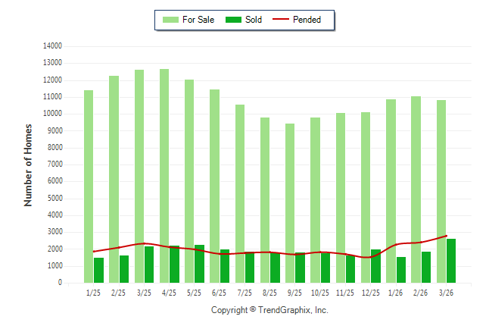Click the 14000 y-axis tick label
489x329 pixels.
[51, 46]
